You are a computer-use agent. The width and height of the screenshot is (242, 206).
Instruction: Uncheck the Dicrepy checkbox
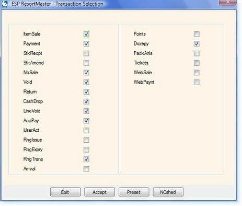(197, 44)
